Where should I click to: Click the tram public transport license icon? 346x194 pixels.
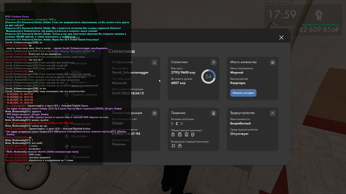(x=186, y=134)
